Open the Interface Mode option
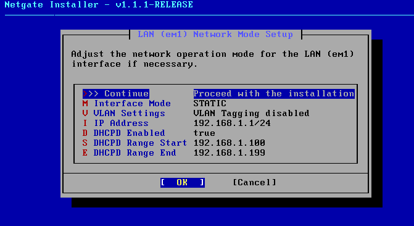Image resolution: width=414 pixels, height=226 pixels. (x=126, y=103)
